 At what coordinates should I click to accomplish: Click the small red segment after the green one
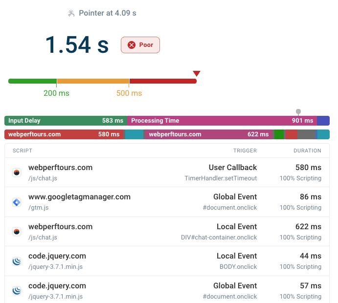click(292, 134)
